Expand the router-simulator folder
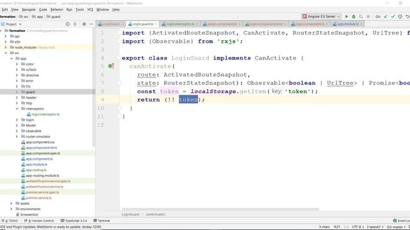Image resolution: width=410 pixels, height=230 pixels. coord(17,136)
